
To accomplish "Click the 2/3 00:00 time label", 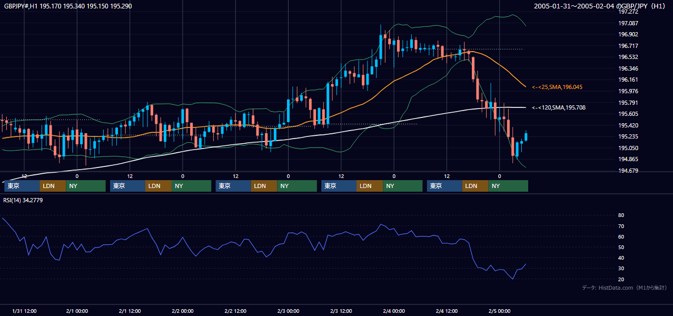I will (x=288, y=311).
